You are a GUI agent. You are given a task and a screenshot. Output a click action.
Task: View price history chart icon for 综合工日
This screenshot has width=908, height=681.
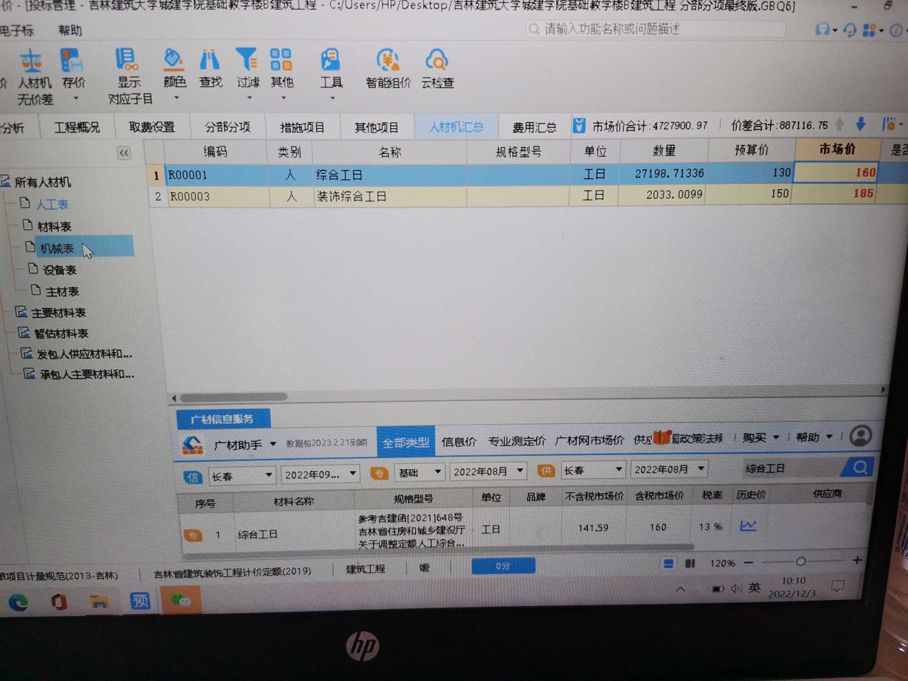748,526
